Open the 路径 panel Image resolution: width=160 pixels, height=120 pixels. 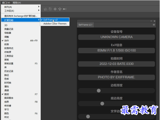[x=21, y=75]
